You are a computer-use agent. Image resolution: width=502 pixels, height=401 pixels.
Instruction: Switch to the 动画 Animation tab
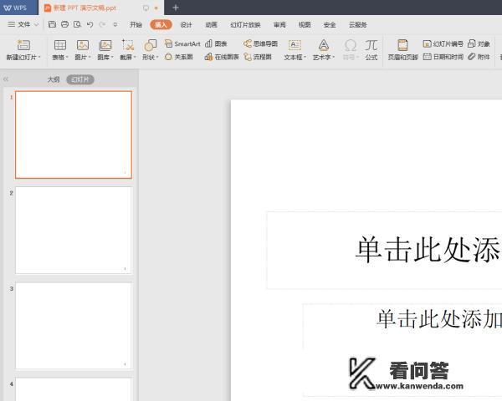pyautogui.click(x=212, y=24)
